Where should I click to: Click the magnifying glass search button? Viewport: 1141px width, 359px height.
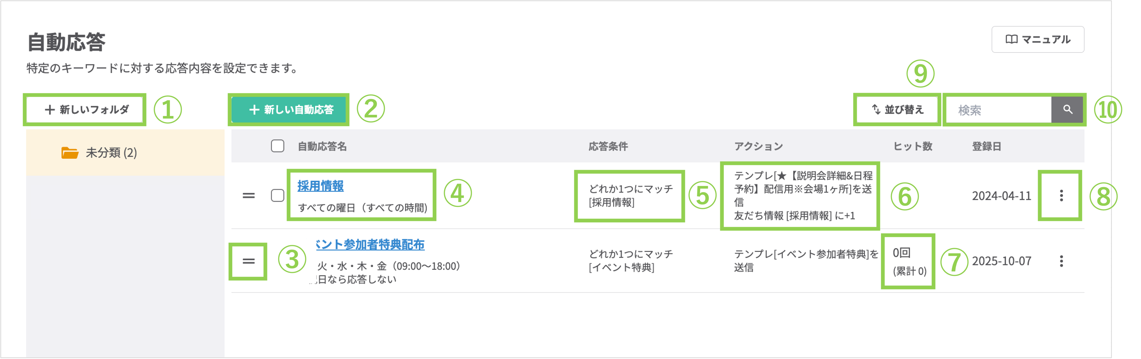click(x=1067, y=109)
